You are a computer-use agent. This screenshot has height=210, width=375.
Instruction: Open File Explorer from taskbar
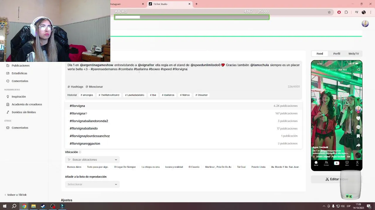click(33, 206)
